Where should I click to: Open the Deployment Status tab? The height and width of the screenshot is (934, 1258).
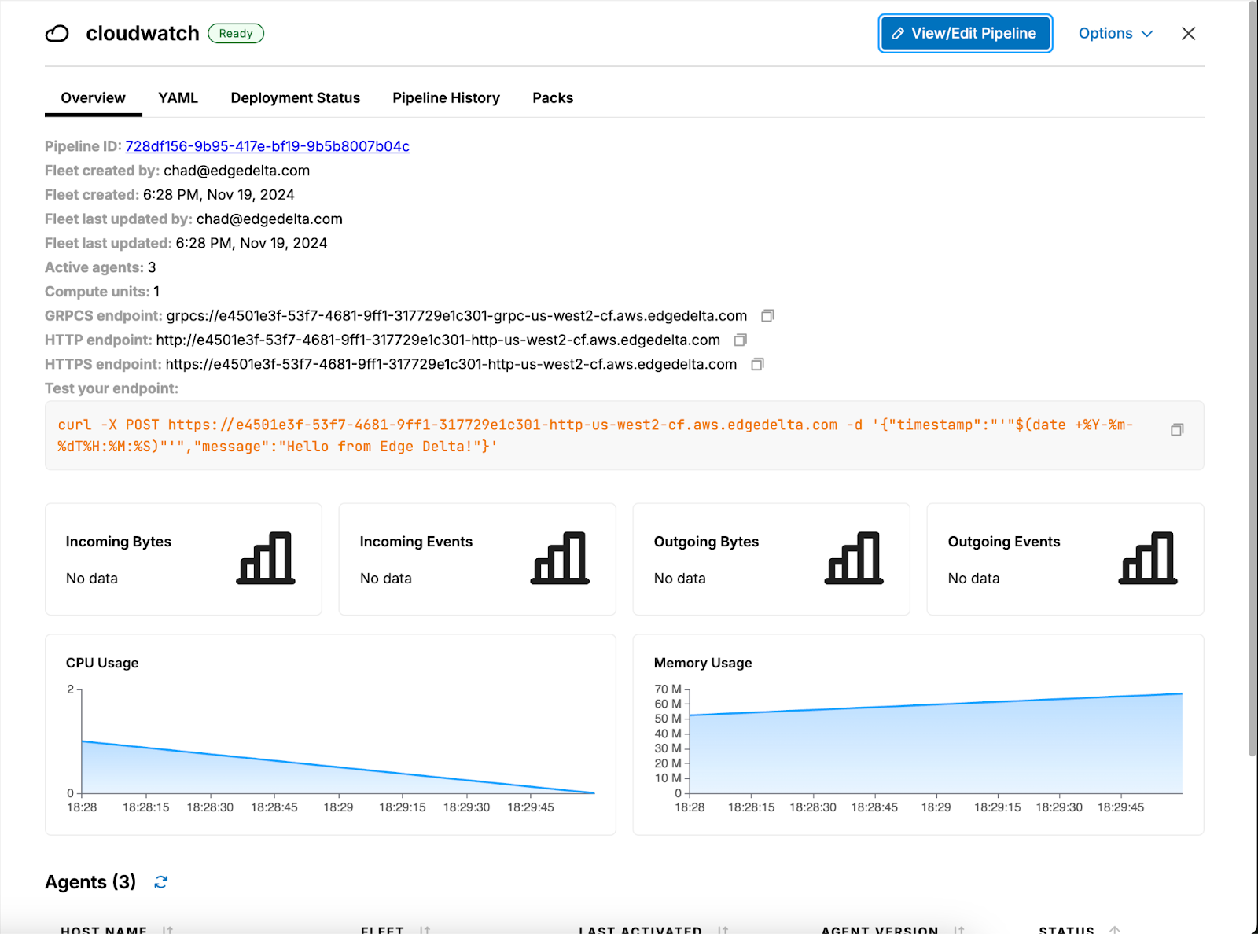click(x=295, y=98)
